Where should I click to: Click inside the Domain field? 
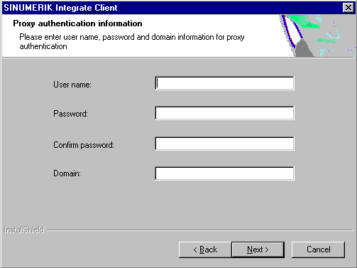point(224,173)
